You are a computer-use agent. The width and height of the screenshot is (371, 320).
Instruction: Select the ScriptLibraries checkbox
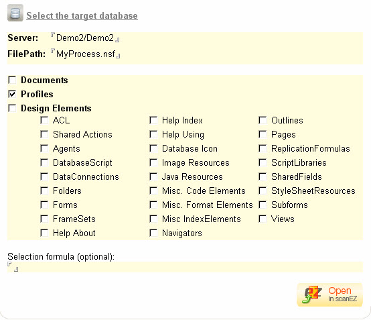point(263,162)
